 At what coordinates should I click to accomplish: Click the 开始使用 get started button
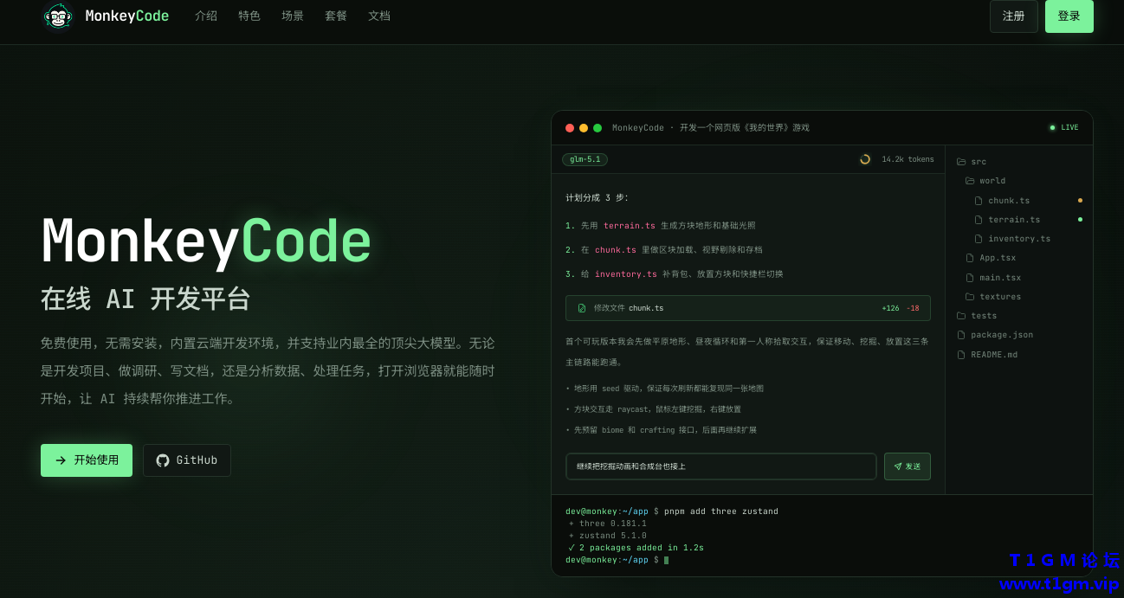pyautogui.click(x=87, y=460)
